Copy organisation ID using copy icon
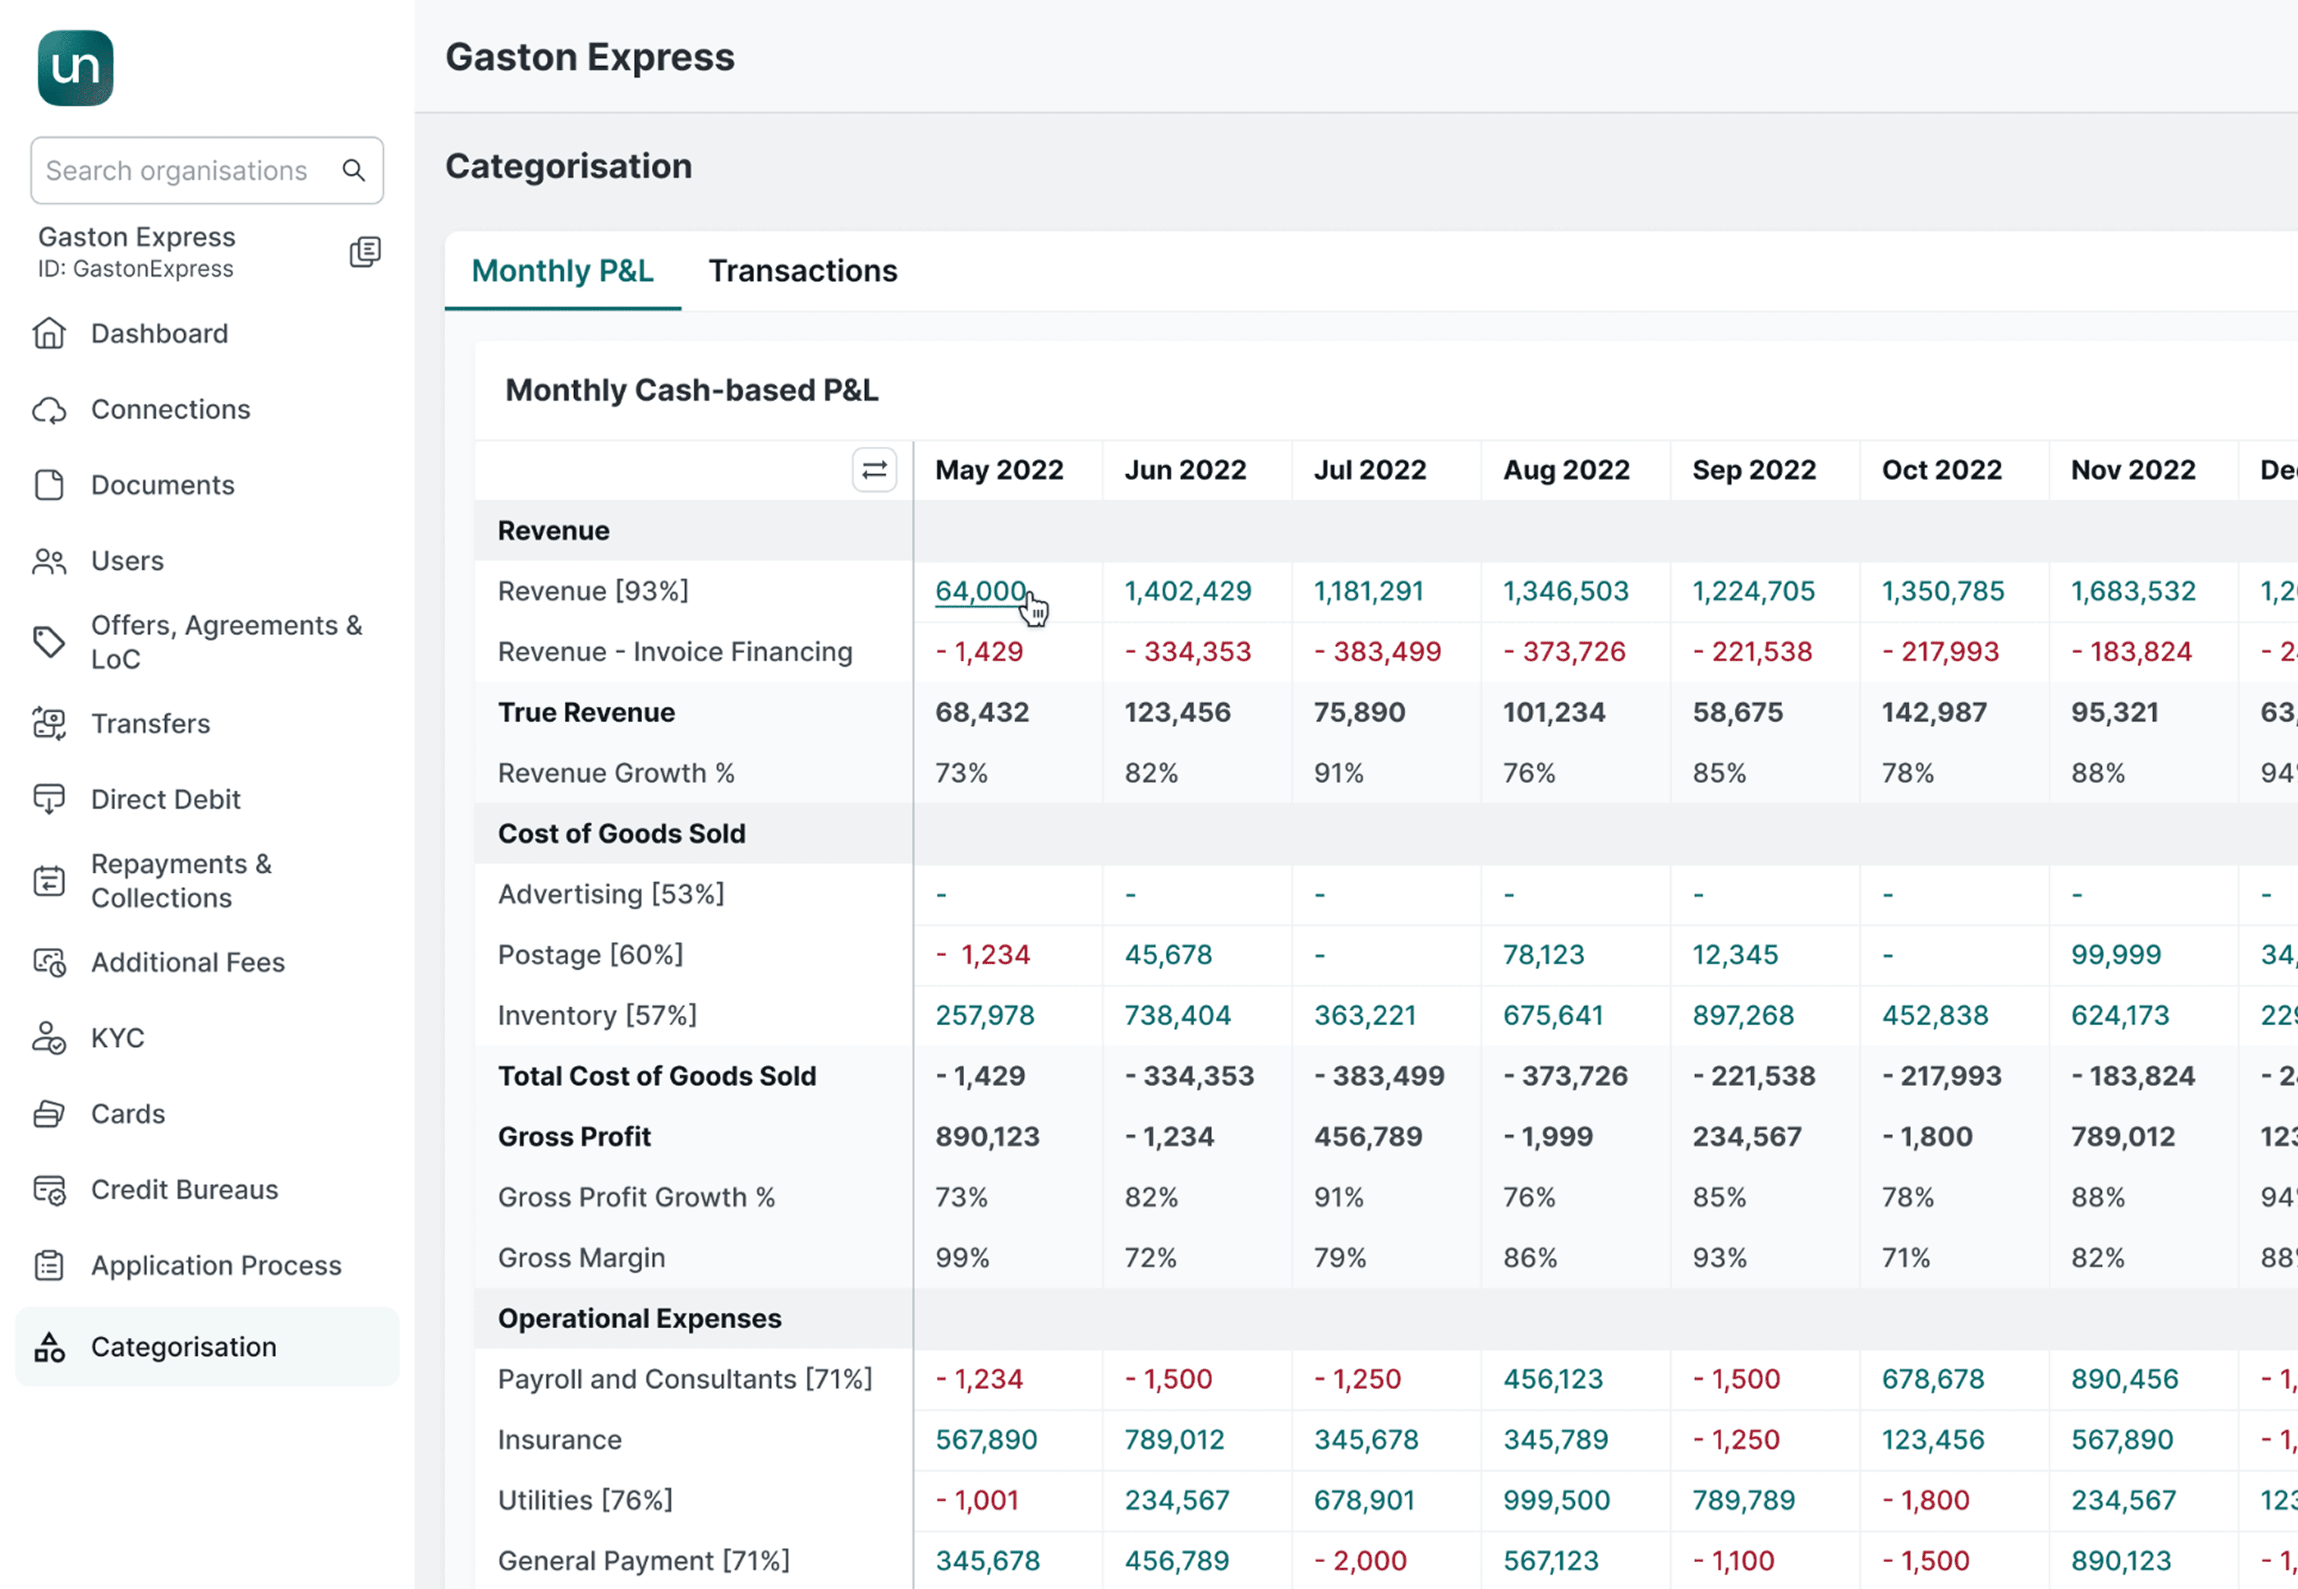Viewport: 2298px width, 1589px height. (x=366, y=252)
